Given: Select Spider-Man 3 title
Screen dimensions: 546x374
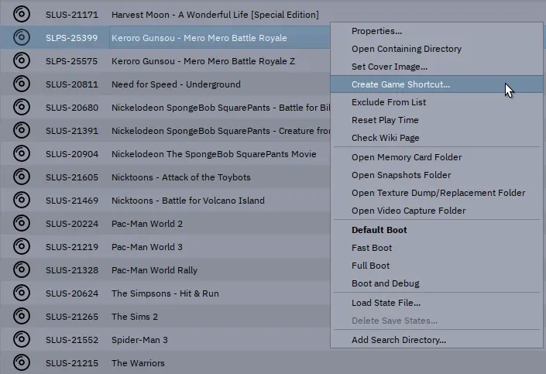Looking at the screenshot, I should click(x=139, y=339).
